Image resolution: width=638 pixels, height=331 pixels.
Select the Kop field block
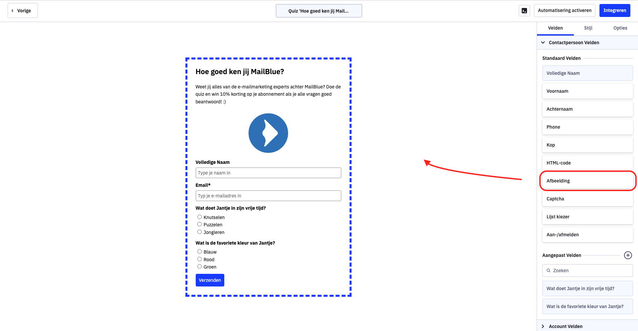pos(587,145)
